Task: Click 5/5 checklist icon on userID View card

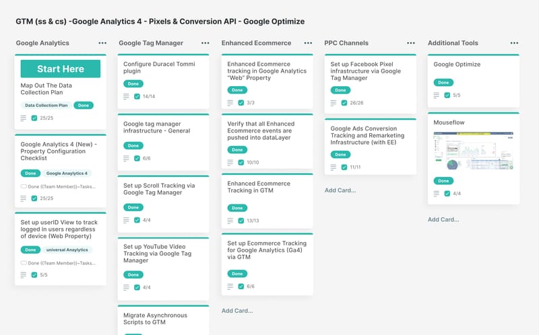Action: click(34, 275)
